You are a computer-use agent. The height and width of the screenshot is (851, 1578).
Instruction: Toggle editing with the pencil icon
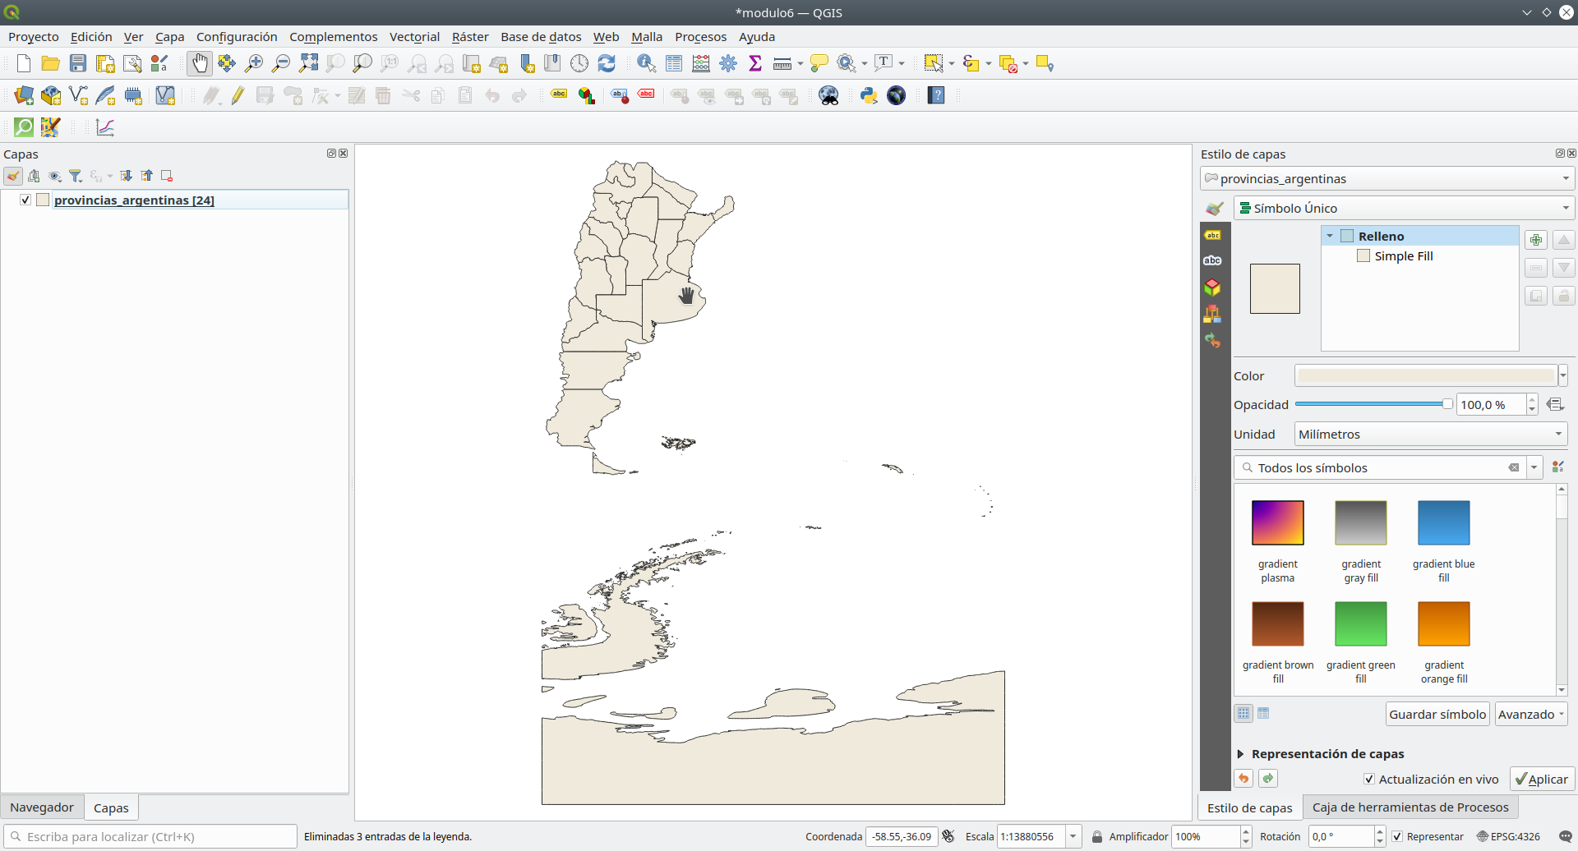click(238, 95)
